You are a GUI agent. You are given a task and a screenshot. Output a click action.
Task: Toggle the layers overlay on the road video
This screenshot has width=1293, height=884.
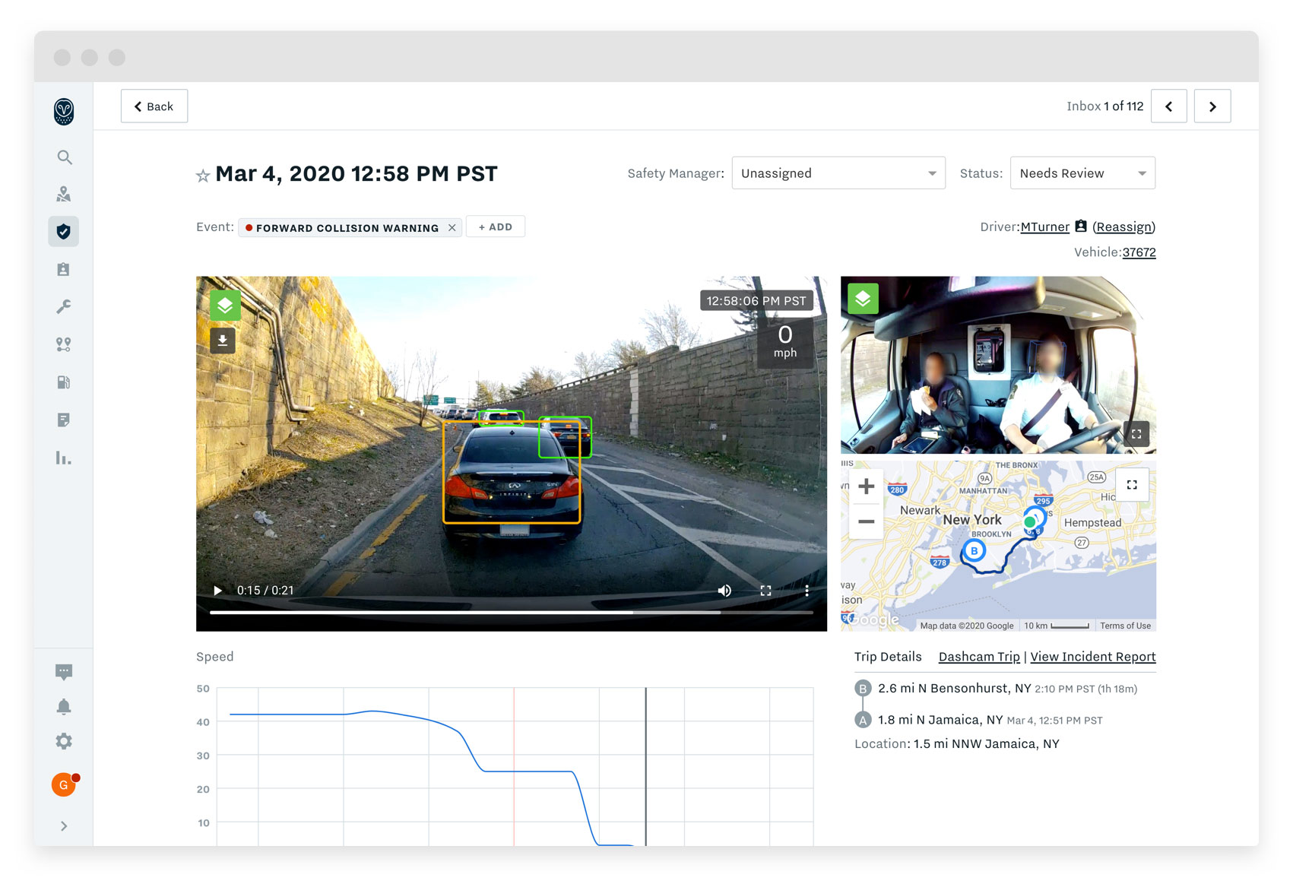(x=226, y=306)
